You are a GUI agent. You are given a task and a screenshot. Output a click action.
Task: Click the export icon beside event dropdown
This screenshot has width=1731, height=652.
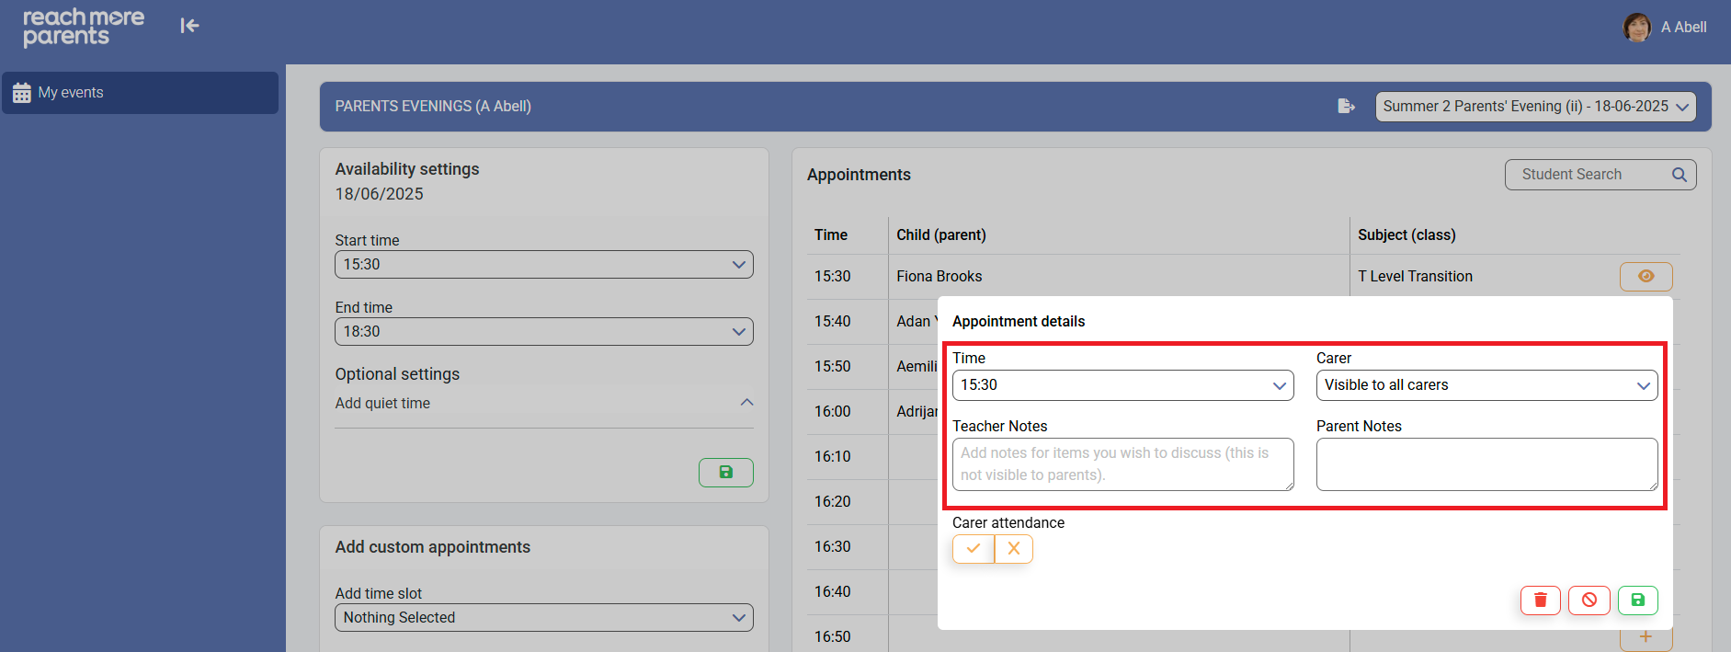1346,107
